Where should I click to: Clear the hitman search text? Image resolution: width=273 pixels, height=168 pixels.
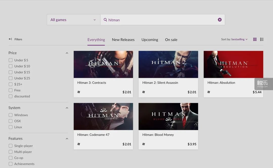[x=220, y=20]
